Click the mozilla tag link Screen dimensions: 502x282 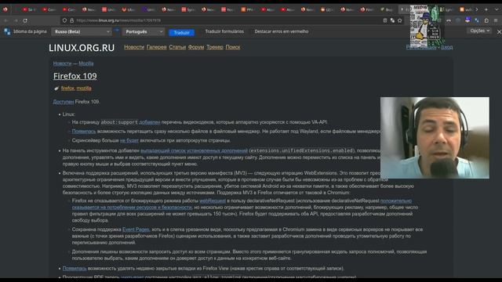84,89
